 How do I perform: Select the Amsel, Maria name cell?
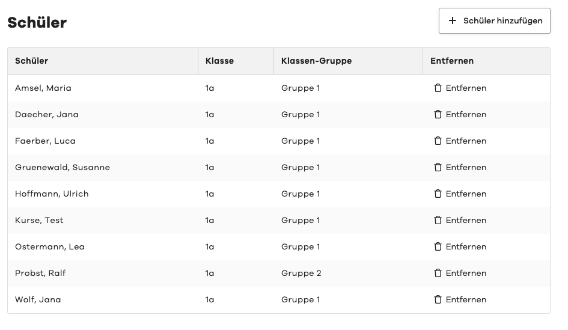click(43, 88)
